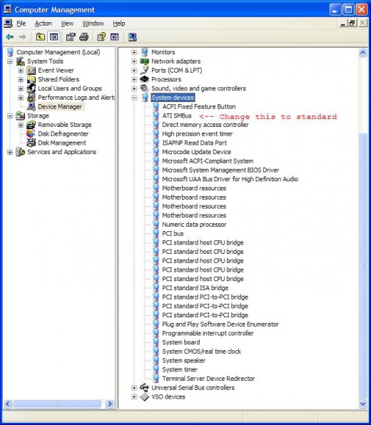The width and height of the screenshot is (371, 425).
Task: Click the Network adapters icon
Action: point(145,61)
